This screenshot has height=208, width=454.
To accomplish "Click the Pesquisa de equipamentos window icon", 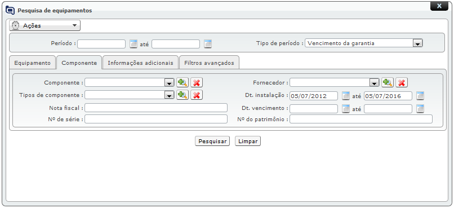I will tap(10, 11).
